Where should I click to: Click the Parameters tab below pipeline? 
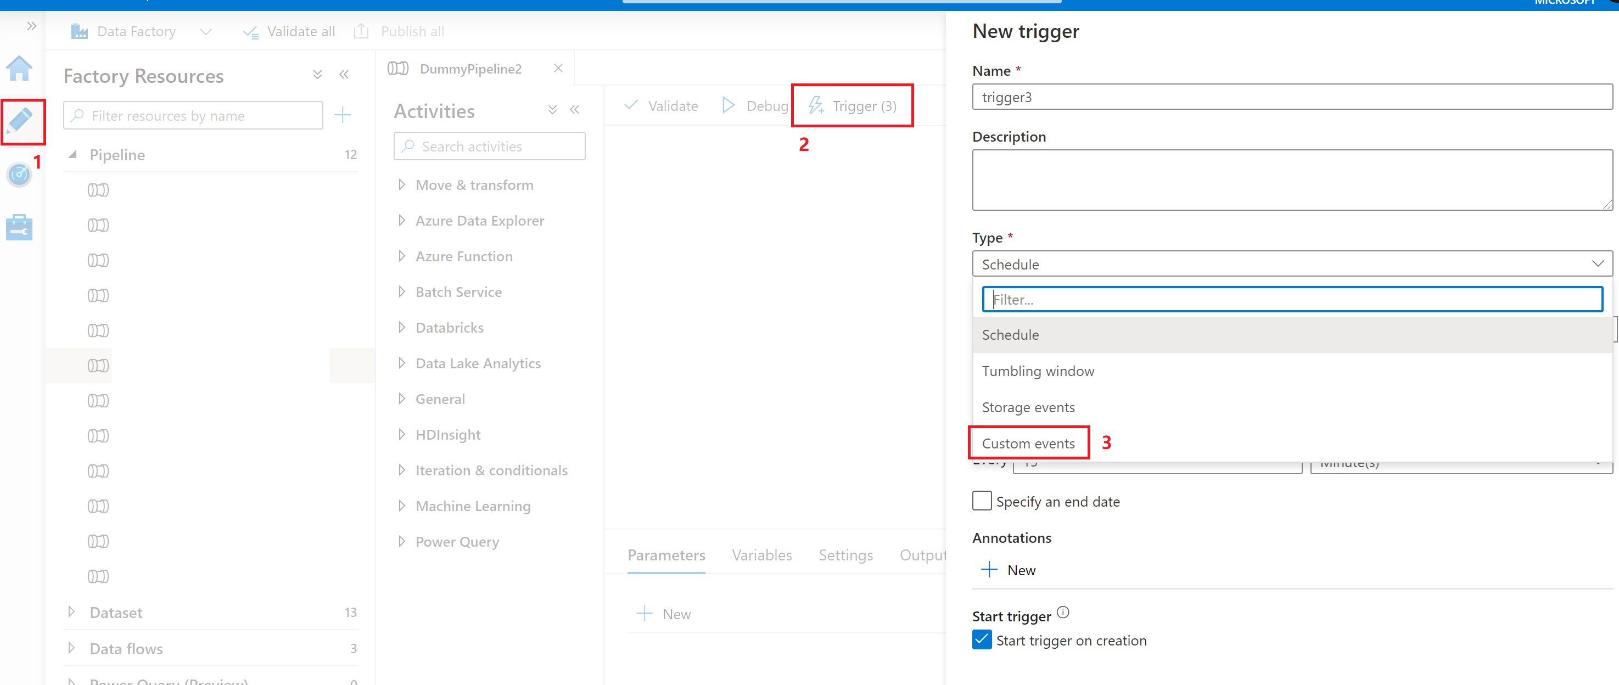(666, 555)
